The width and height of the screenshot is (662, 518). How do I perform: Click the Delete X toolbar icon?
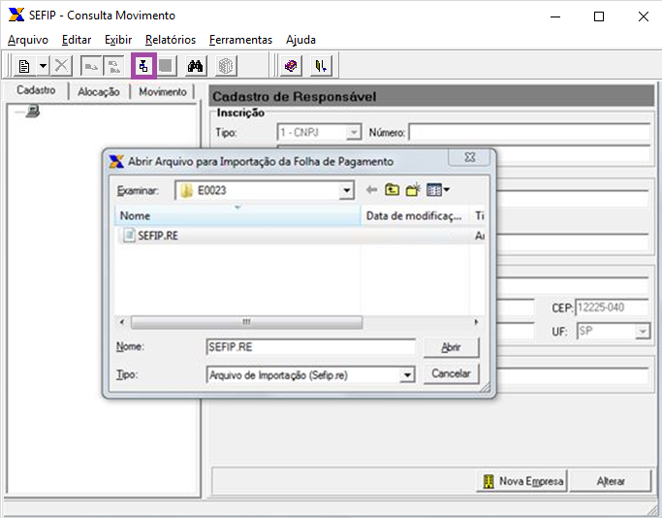[62, 66]
